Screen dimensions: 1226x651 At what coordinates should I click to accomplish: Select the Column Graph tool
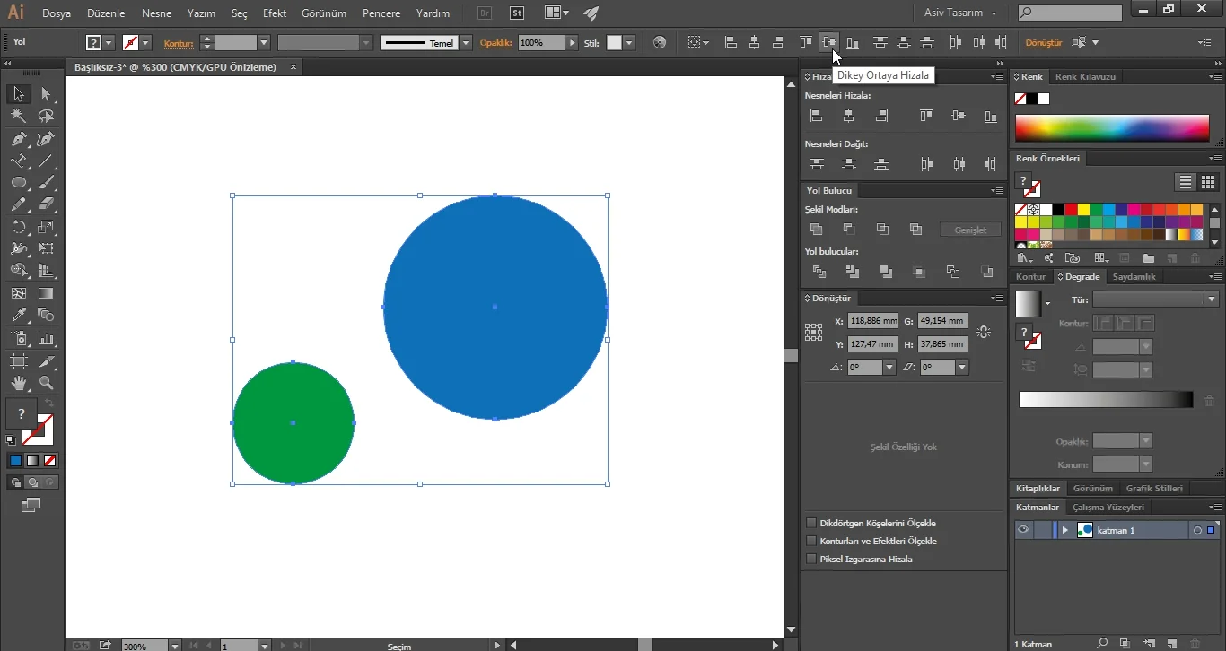coord(46,338)
